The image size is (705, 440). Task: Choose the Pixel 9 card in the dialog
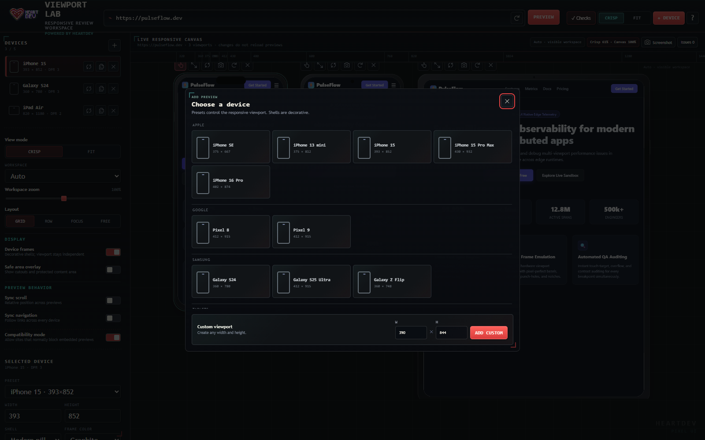[x=312, y=232]
